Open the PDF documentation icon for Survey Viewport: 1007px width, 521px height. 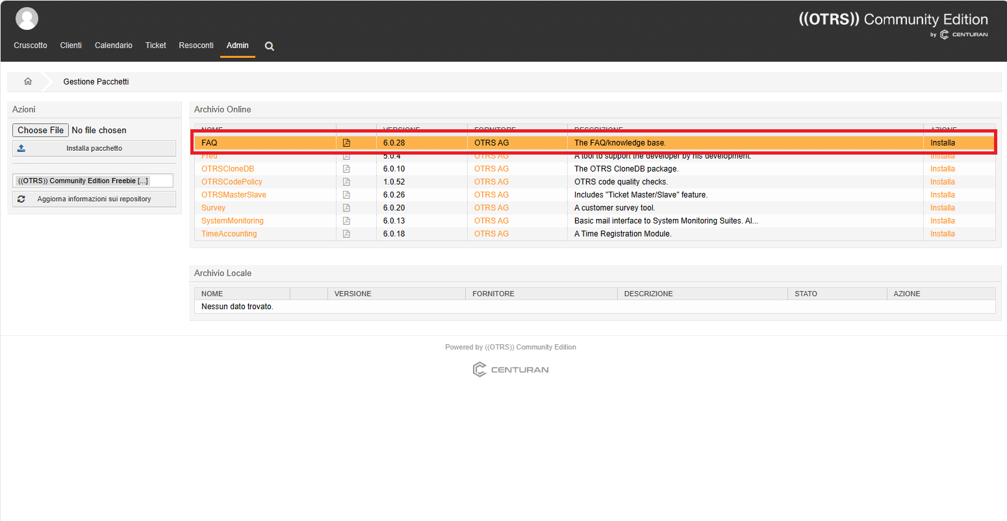point(346,208)
